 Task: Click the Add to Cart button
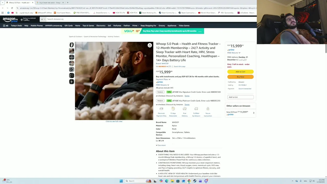tap(240, 72)
